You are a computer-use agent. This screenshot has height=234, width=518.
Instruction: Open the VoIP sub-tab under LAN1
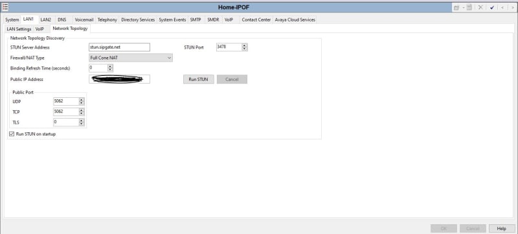(39, 29)
